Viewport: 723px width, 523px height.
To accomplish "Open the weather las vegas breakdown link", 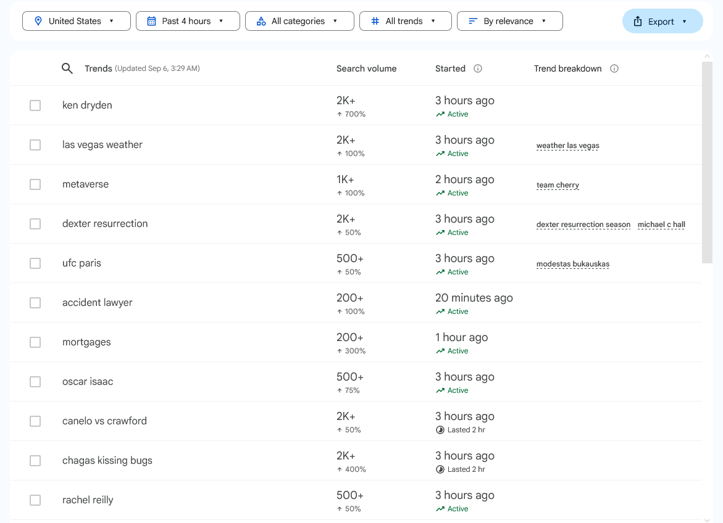I will click(x=567, y=146).
